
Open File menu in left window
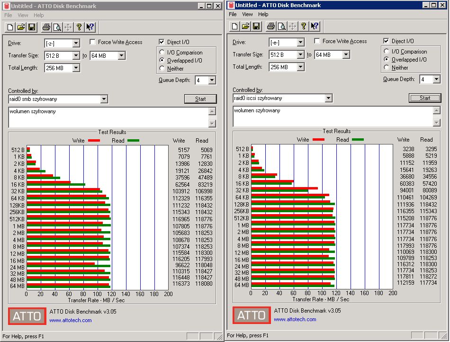coord(9,15)
